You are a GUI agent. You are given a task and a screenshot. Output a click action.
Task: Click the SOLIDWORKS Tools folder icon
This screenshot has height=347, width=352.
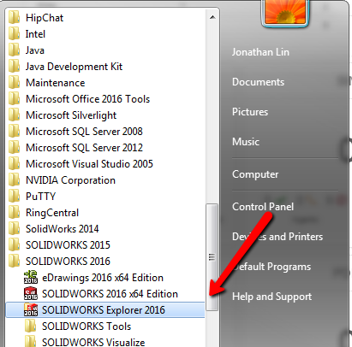point(30,326)
